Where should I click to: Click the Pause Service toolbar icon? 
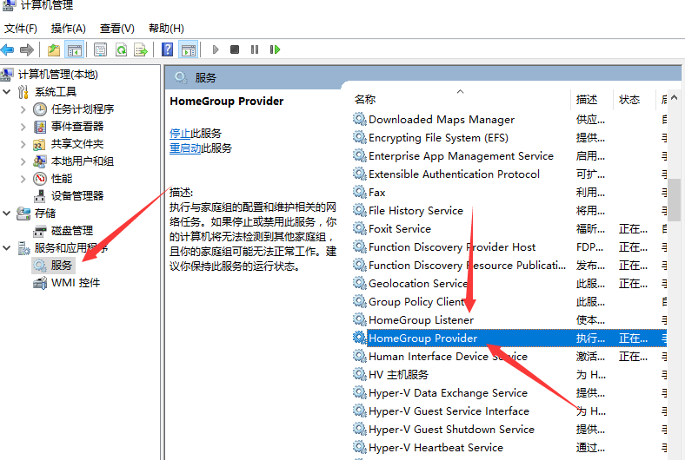coord(255,49)
